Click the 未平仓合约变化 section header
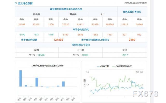Viewport: 166px width, 103px height. click(x=81, y=30)
